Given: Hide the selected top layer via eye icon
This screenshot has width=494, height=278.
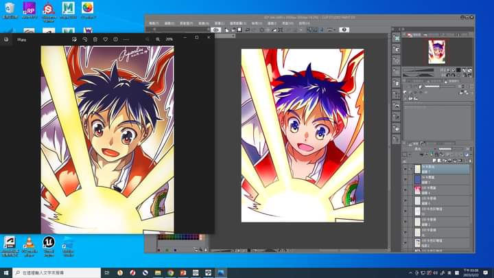Looking at the screenshot, I should (405, 170).
